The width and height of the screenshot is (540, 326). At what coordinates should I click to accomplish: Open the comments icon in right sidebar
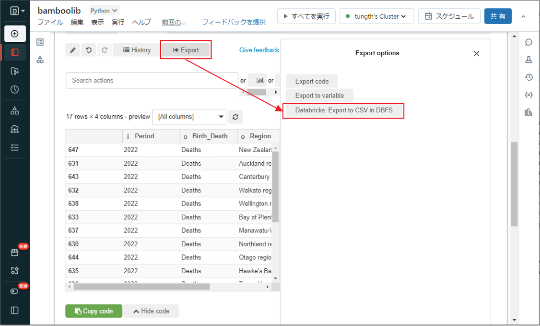(x=528, y=42)
